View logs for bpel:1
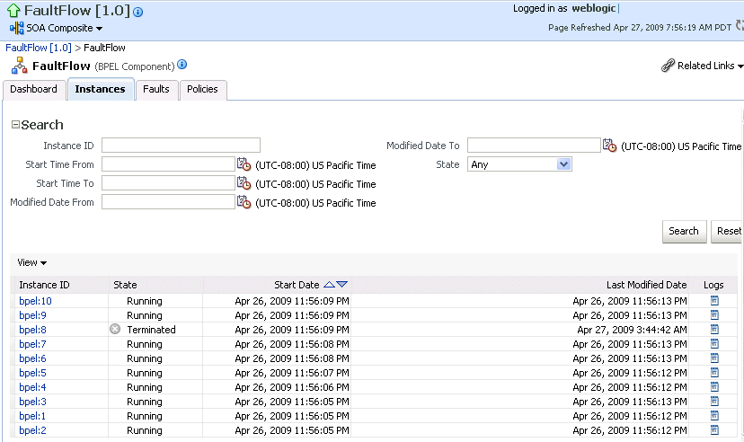This screenshot has height=442, width=744. [x=714, y=415]
